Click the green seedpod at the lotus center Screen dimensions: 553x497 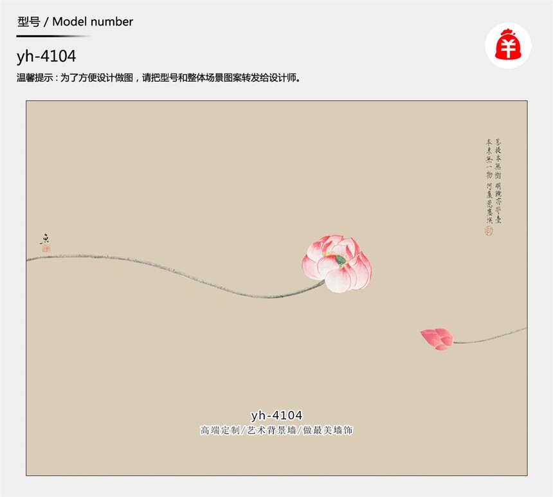coord(340,260)
